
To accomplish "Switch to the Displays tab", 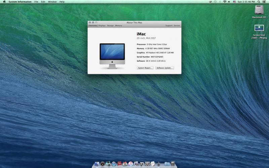I will [x=102, y=26].
